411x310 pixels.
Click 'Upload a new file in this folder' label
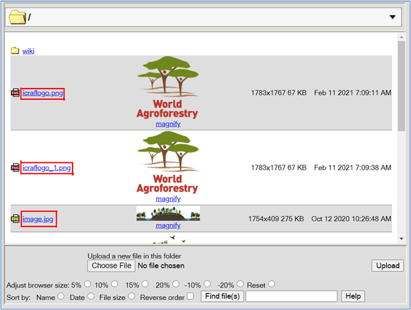tap(134, 256)
